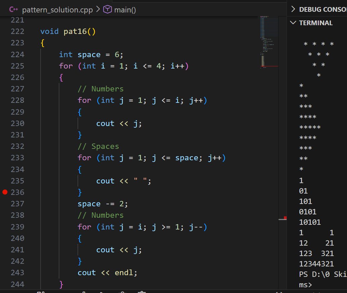
Task: Open pattern_solution.cpp breadcrumb
Action: [x=57, y=10]
